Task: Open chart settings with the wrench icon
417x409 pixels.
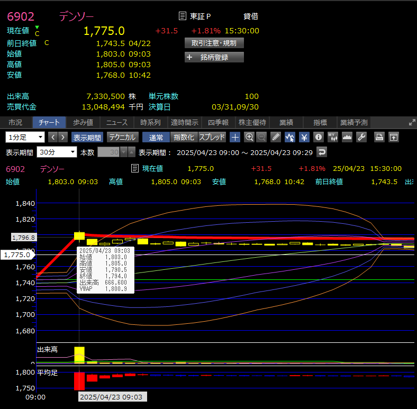Action: pos(361,138)
